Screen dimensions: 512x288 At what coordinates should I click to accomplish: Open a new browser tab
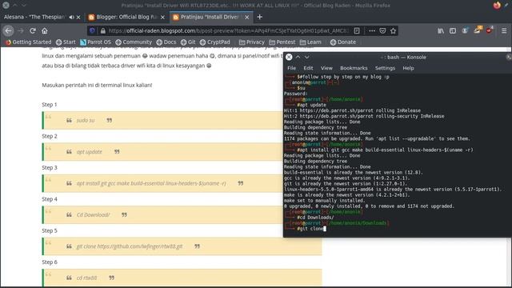(259, 17)
